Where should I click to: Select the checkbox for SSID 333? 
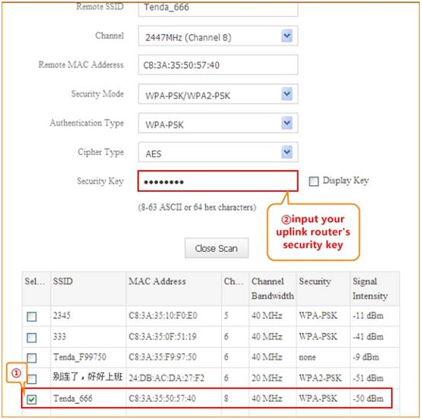[32, 337]
